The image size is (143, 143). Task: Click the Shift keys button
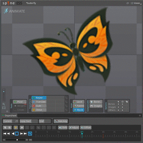(x=63, y=127)
